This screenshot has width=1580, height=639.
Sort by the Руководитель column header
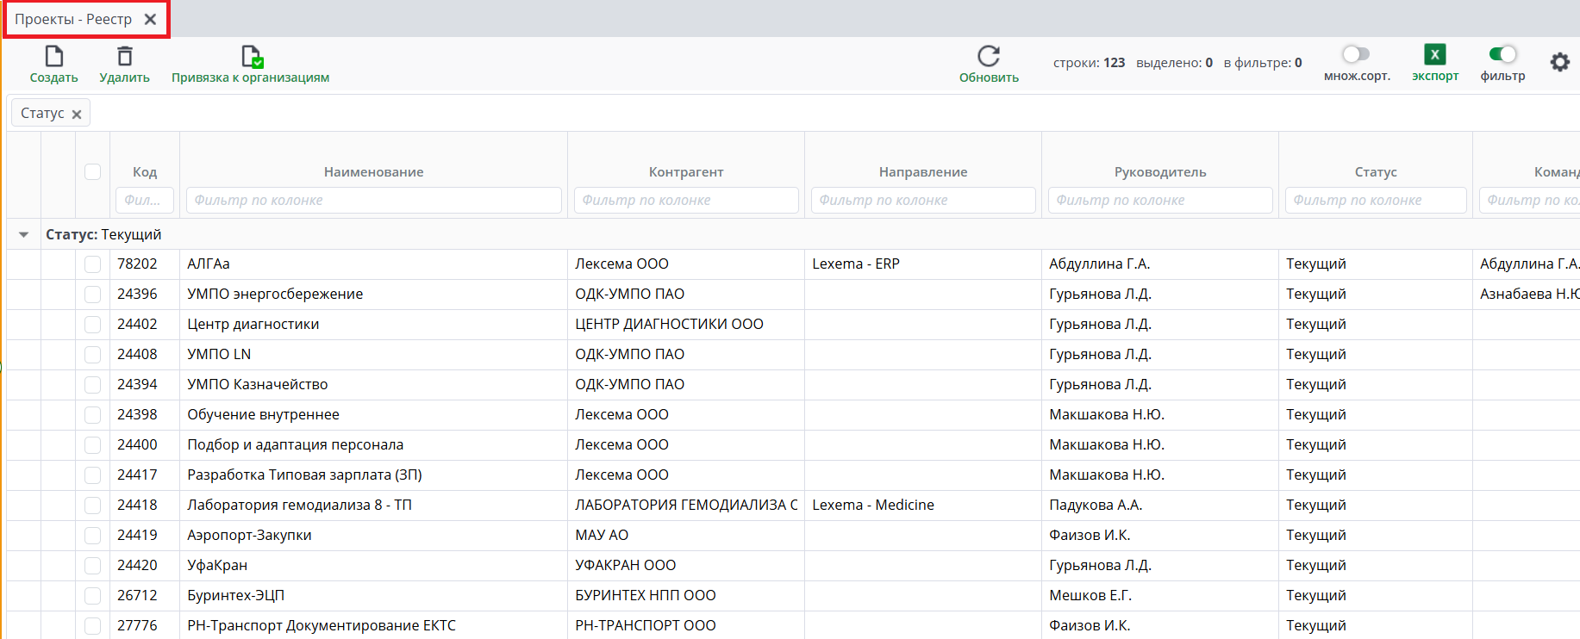(1159, 171)
